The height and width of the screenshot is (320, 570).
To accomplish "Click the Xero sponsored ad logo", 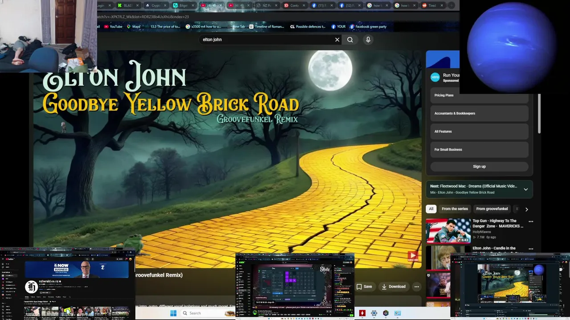I will pos(435,77).
